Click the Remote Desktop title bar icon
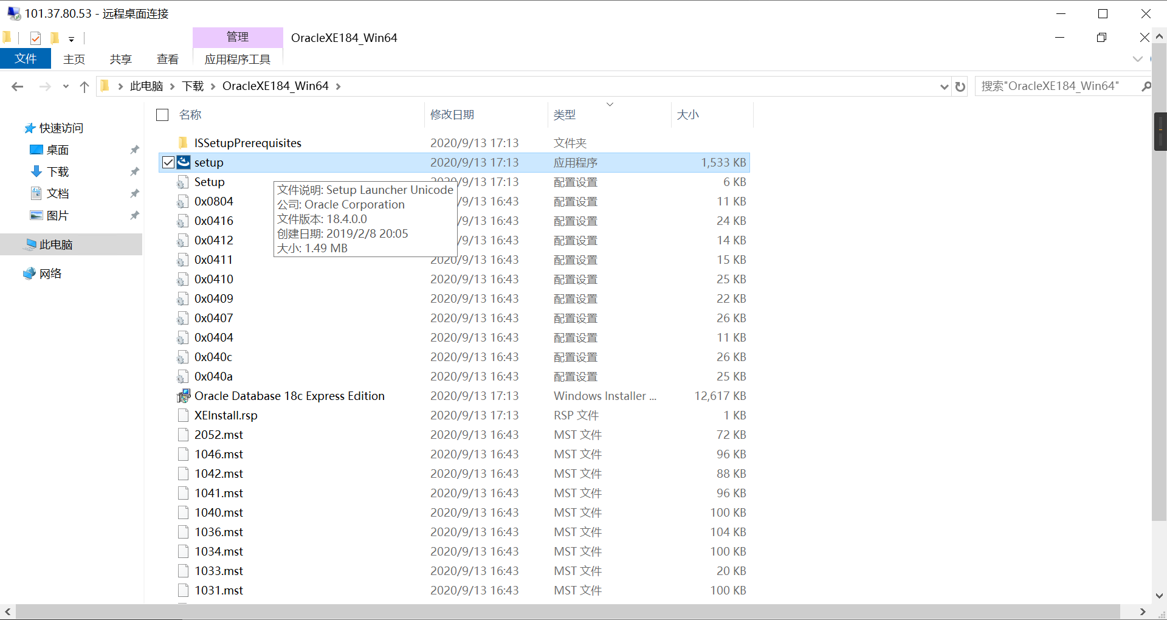The image size is (1167, 620). (x=14, y=13)
